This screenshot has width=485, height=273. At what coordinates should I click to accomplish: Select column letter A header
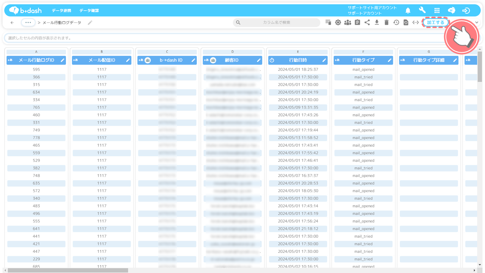point(36,52)
